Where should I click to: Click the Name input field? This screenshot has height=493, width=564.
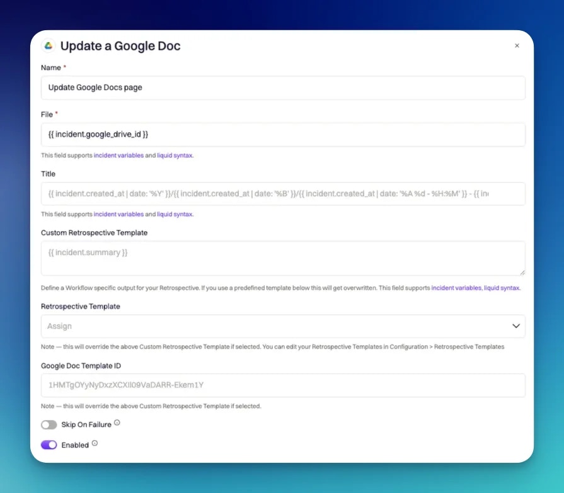click(x=283, y=88)
